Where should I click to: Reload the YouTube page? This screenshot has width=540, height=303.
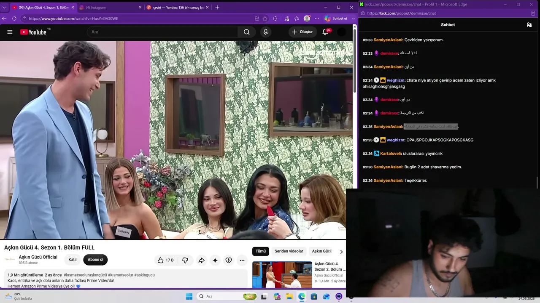click(x=14, y=19)
